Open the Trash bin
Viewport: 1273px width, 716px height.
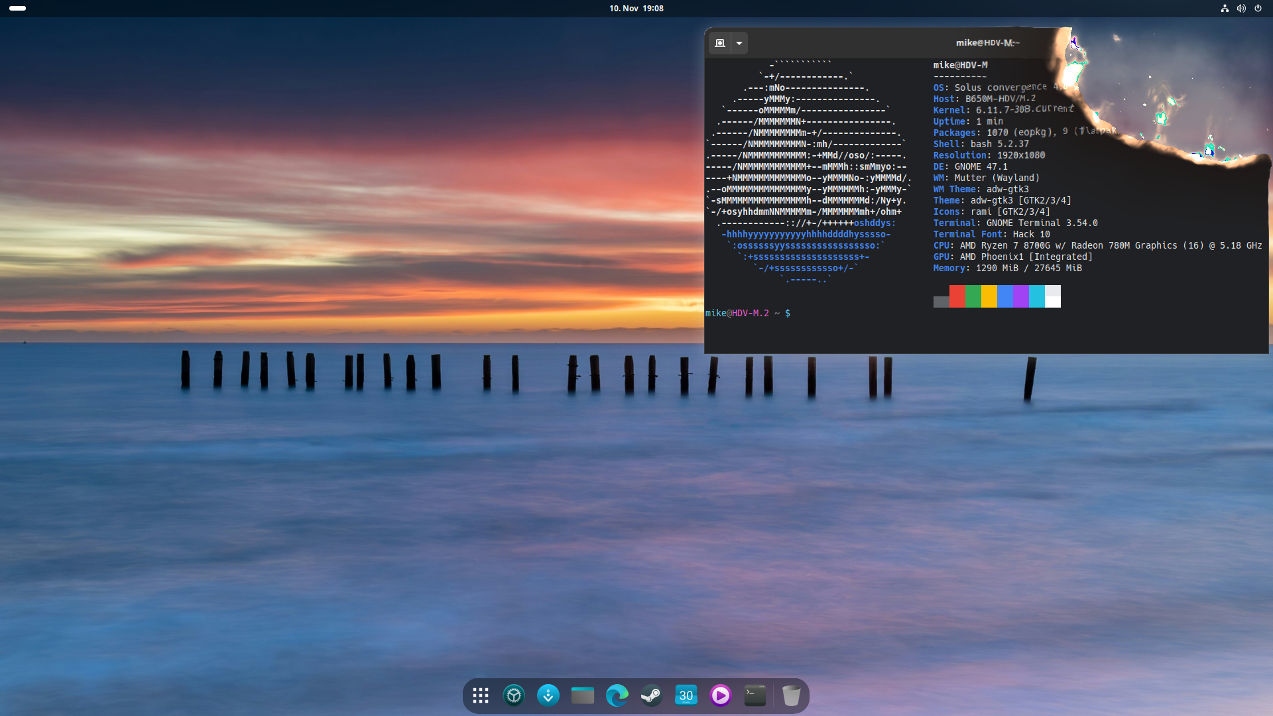(x=791, y=695)
